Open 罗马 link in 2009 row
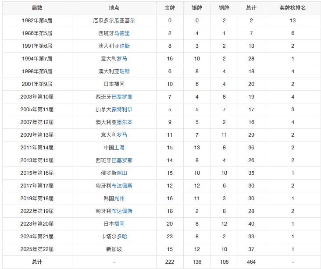The image size is (321, 269). (122, 135)
